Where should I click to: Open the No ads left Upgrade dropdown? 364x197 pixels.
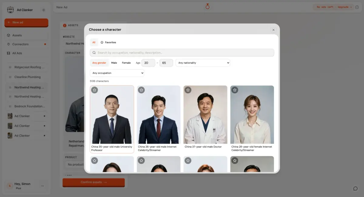[x=334, y=7]
